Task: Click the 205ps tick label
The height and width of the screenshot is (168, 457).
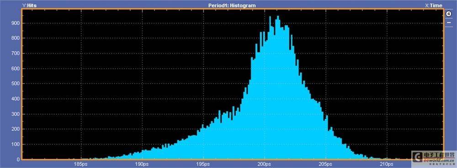Action: coord(325,164)
